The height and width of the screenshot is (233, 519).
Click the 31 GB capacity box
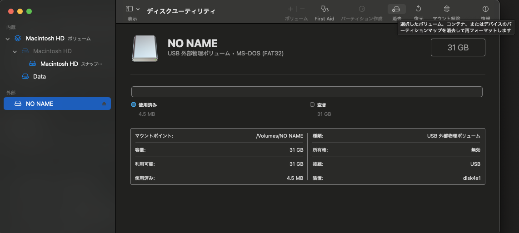point(458,47)
